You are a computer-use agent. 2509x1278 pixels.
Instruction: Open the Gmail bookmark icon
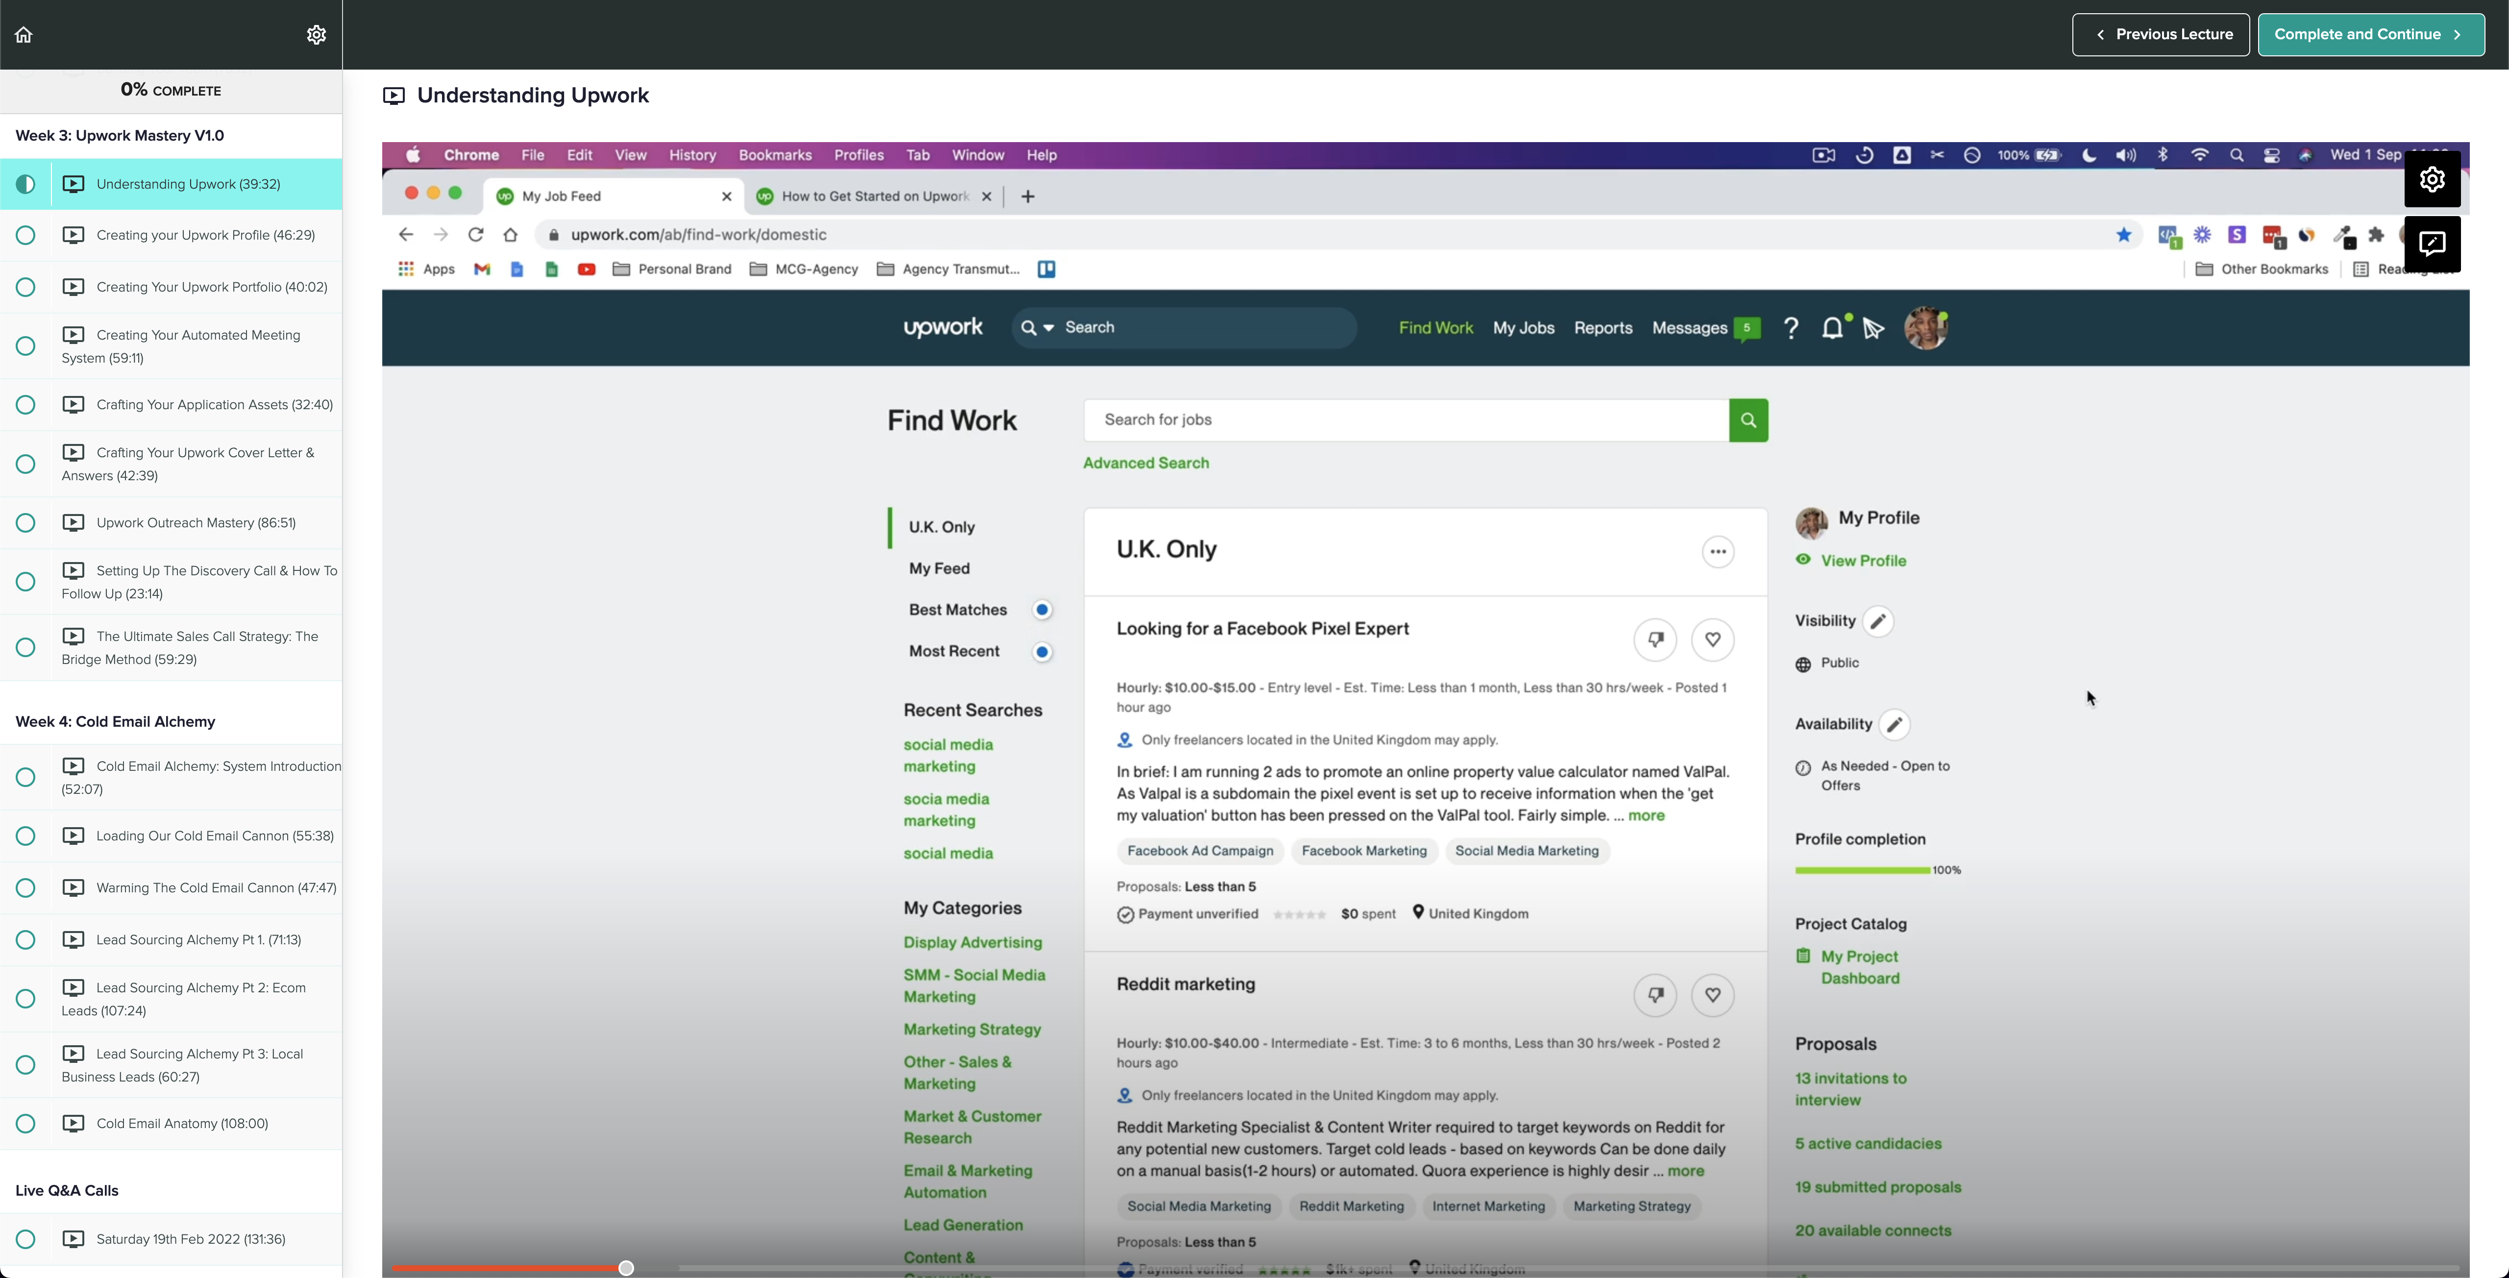482,270
